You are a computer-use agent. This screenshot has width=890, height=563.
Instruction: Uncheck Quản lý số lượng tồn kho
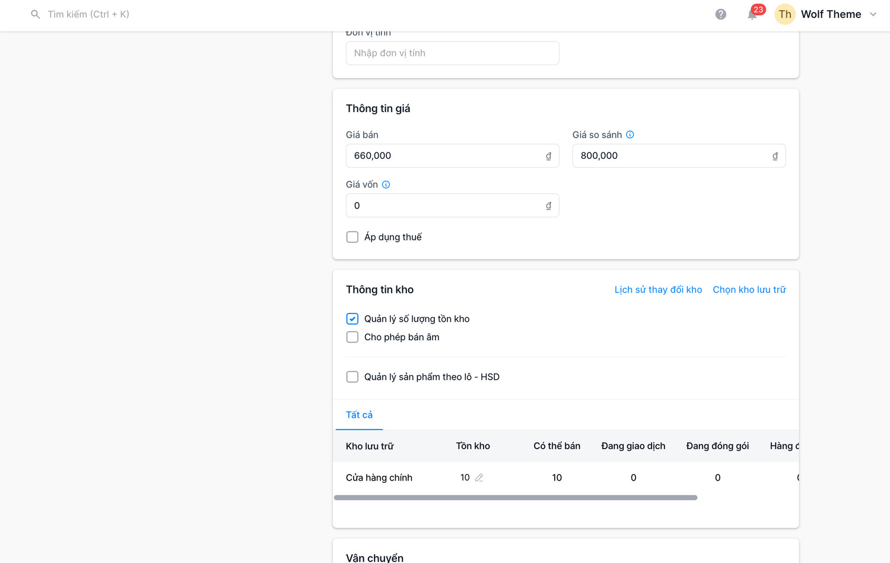(x=352, y=319)
